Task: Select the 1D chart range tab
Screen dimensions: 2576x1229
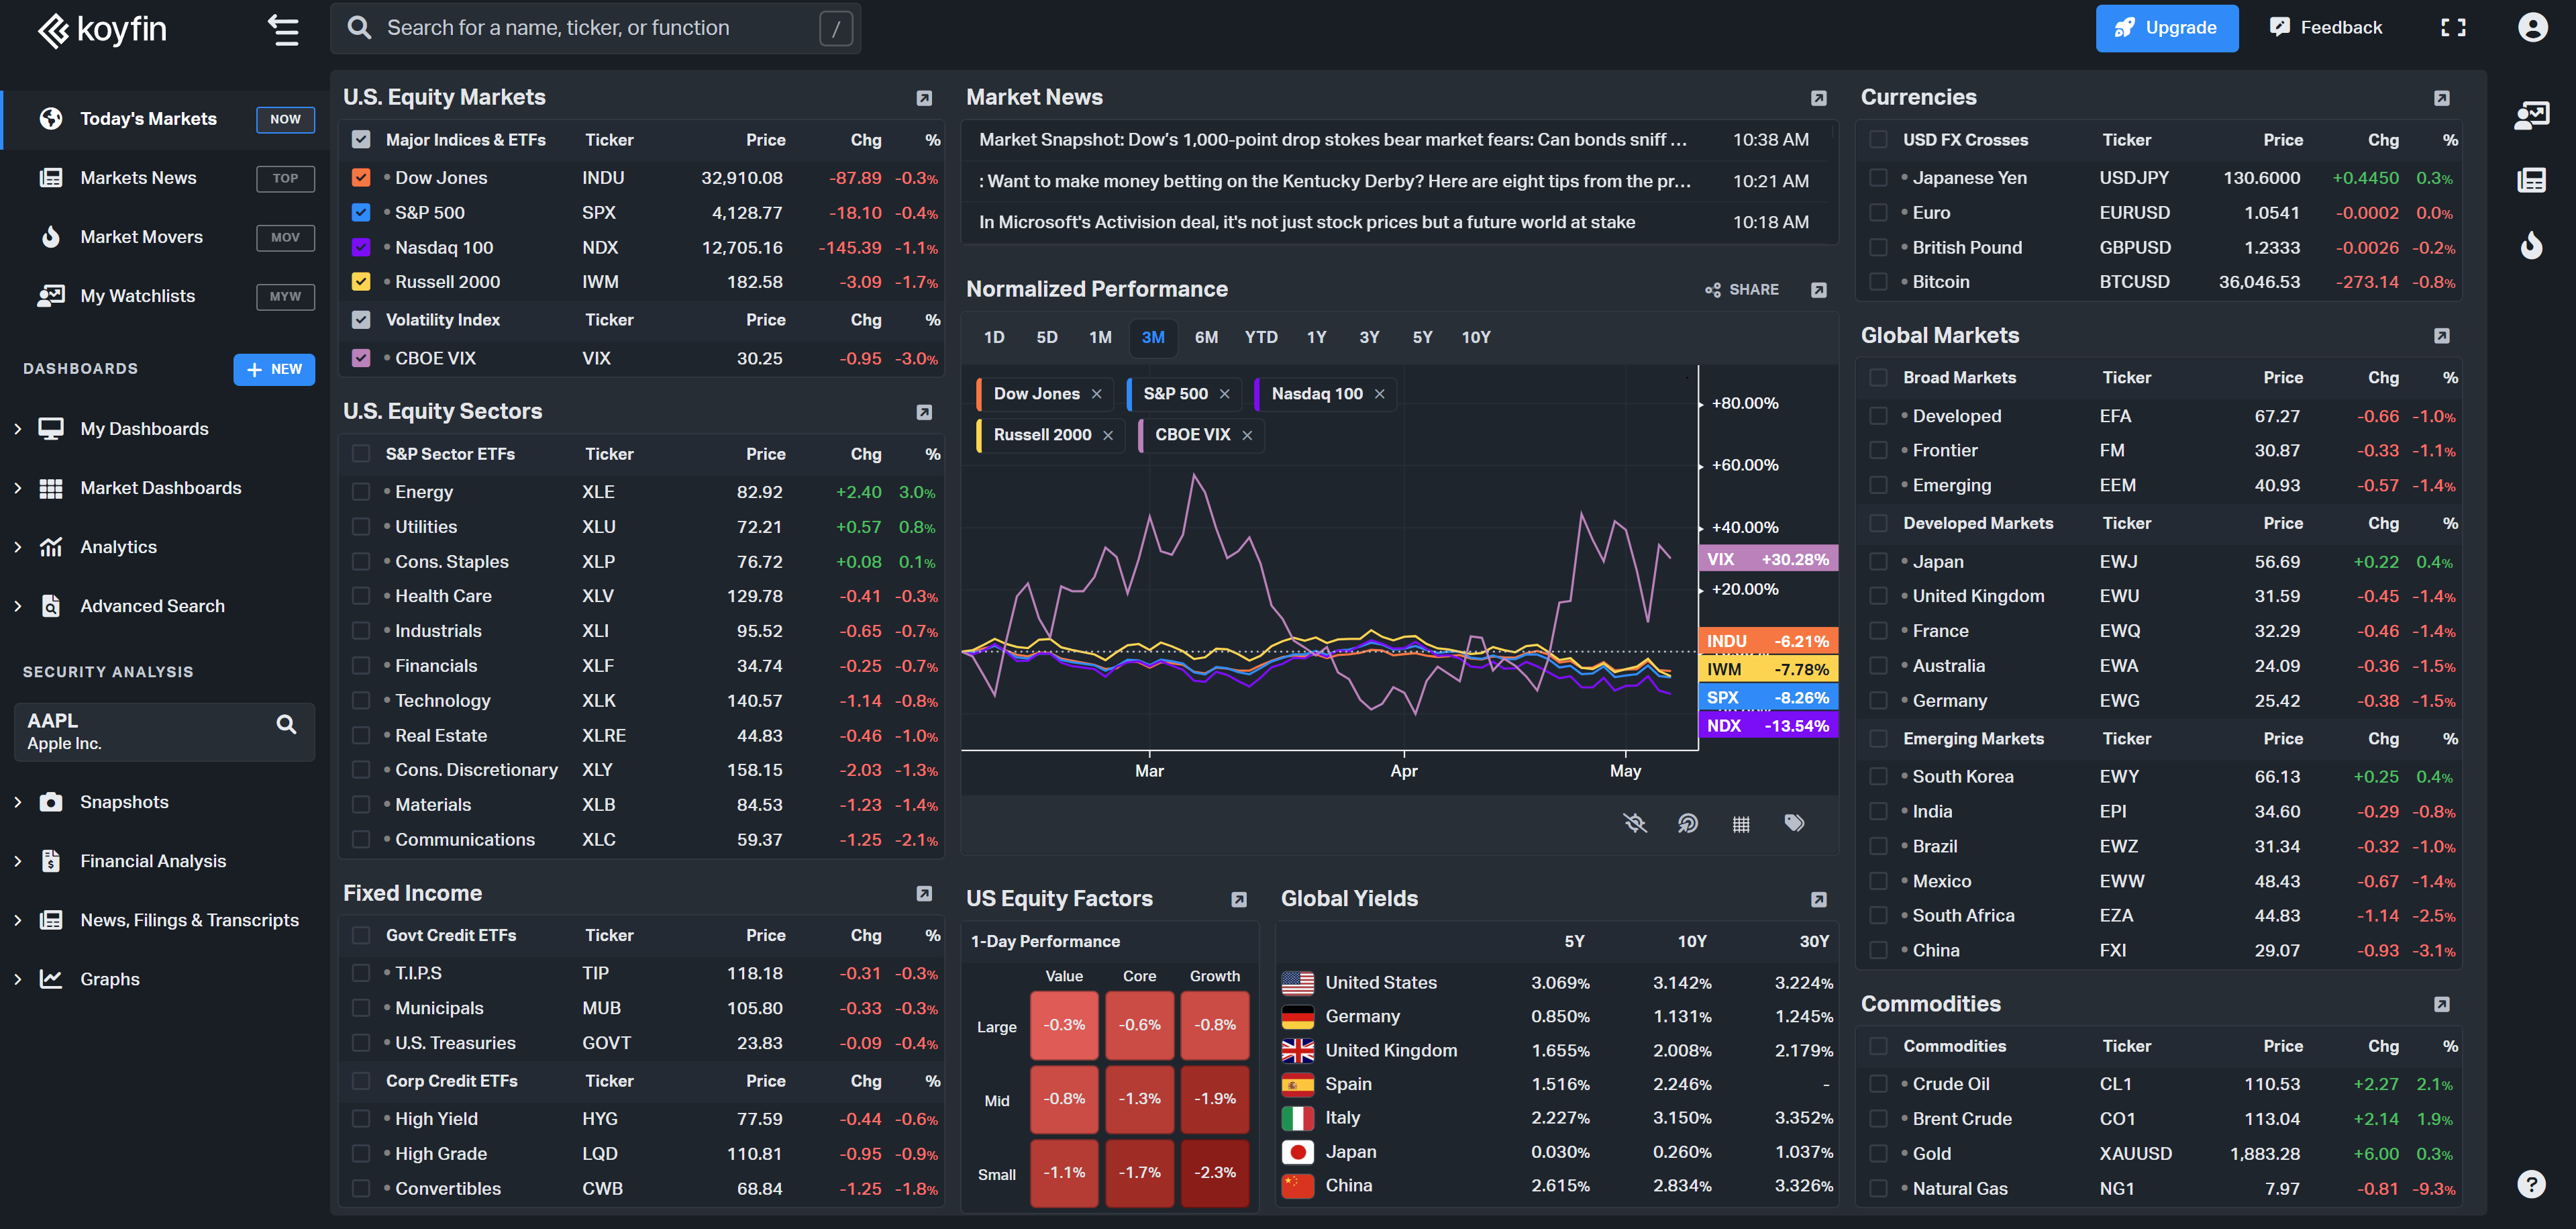Action: point(993,338)
